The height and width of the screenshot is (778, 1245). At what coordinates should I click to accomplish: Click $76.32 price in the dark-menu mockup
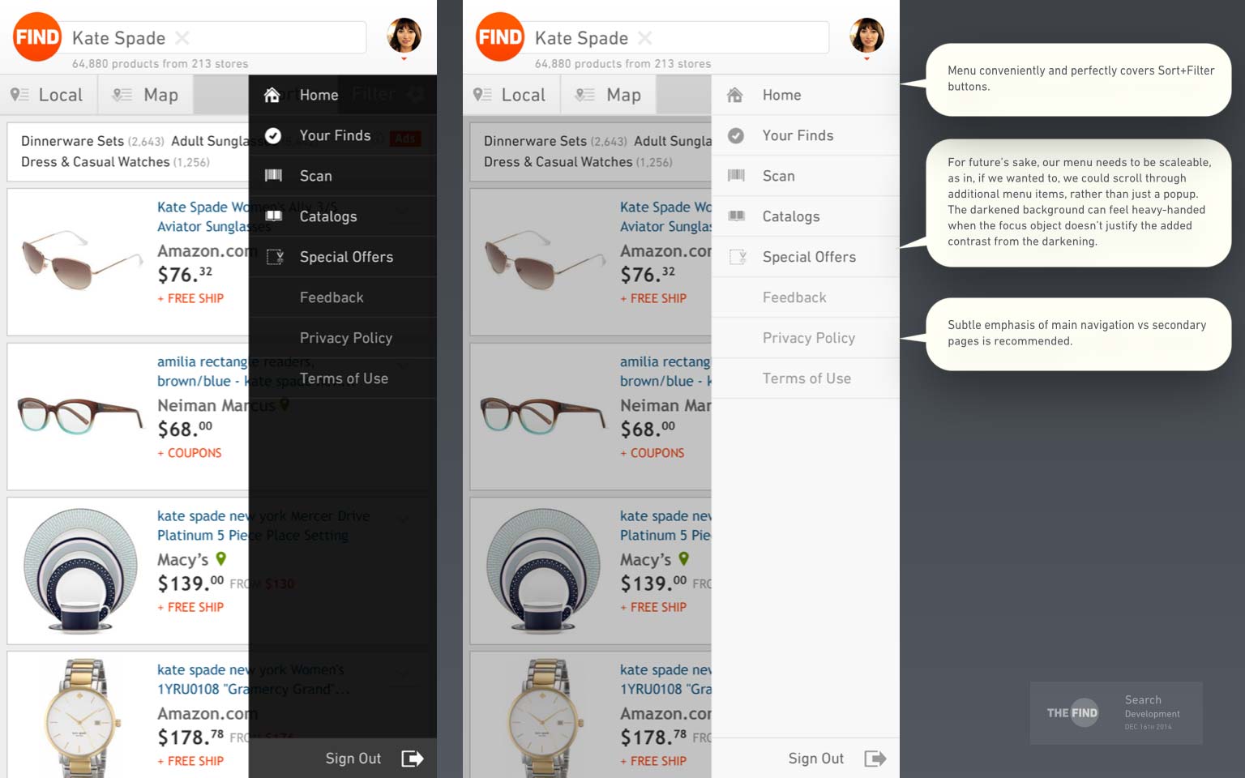[185, 275]
